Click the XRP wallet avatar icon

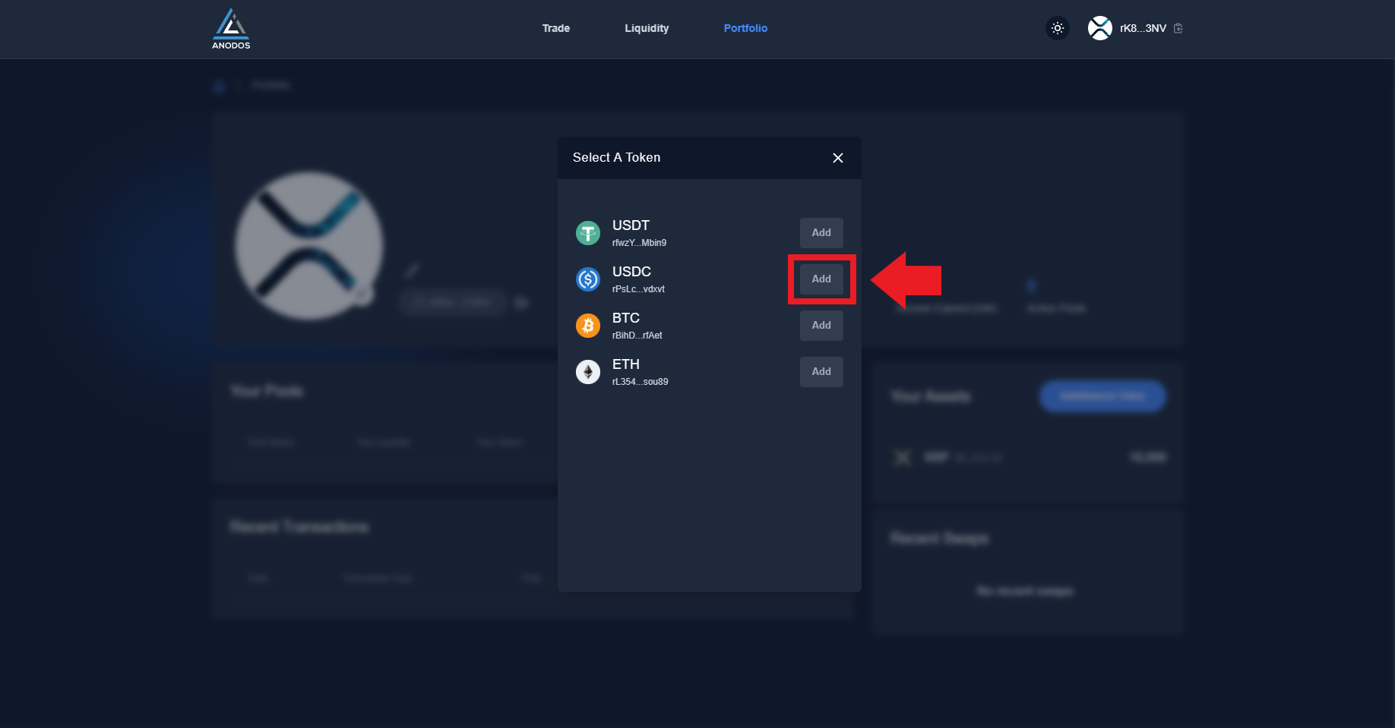[1099, 28]
